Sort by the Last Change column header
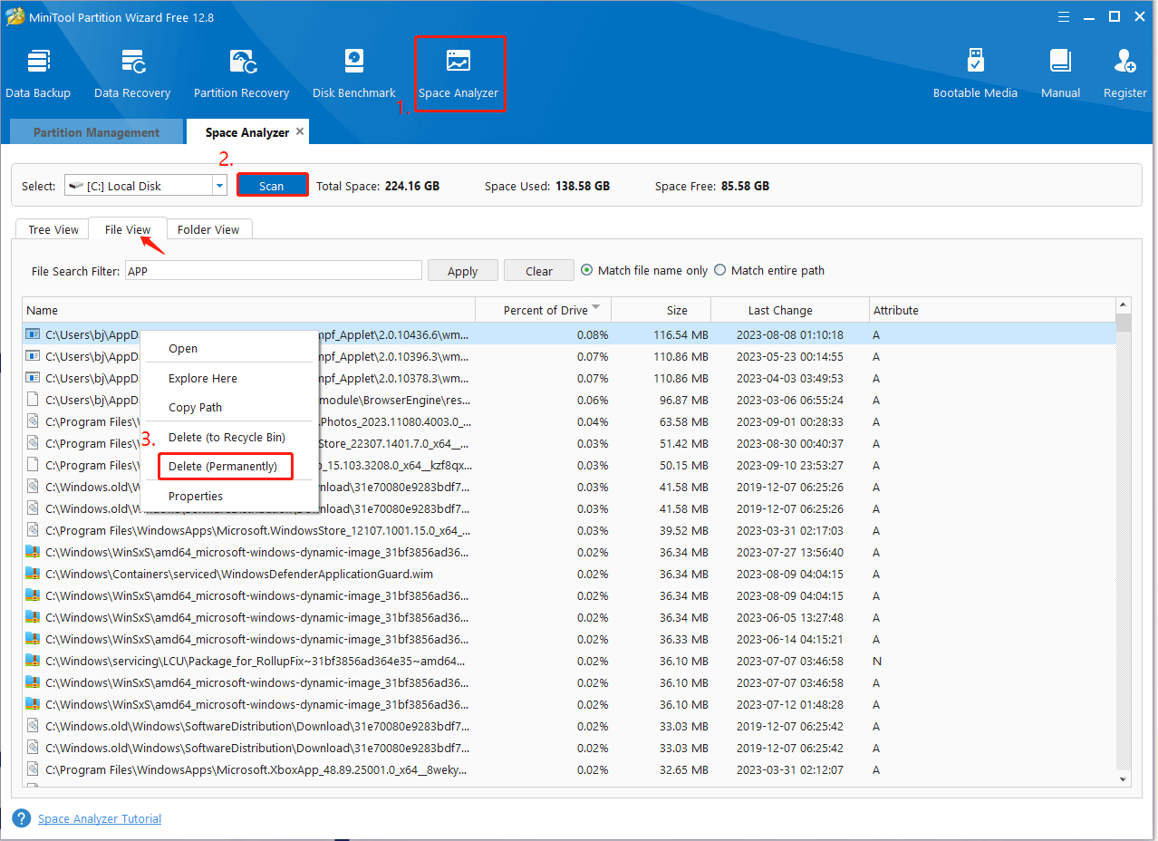Image resolution: width=1158 pixels, height=841 pixels. tap(790, 310)
